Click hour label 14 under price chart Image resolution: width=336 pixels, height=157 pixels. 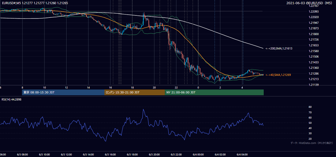88,88
